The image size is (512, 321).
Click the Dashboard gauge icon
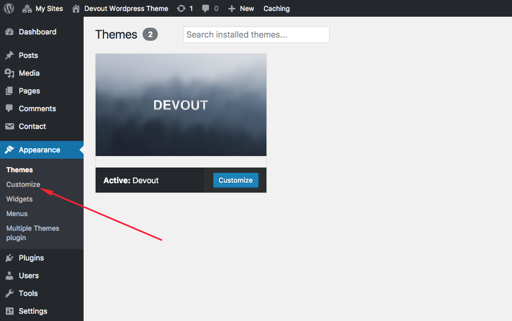click(9, 32)
